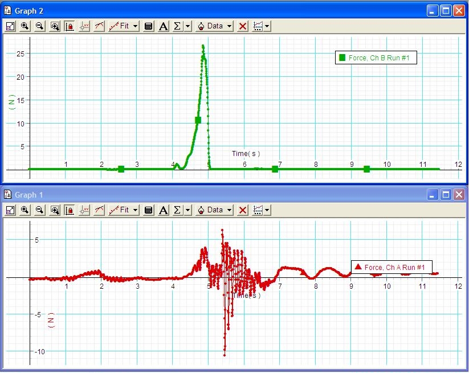Click Zoom In magnifier in Graph 1
The image size is (469, 373).
[25, 210]
